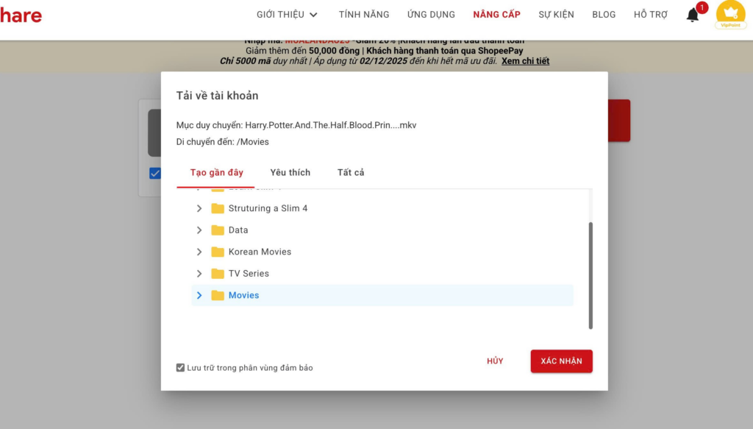The width and height of the screenshot is (753, 429).
Task: Click the Struturing a Slim 4 folder icon
Action: click(x=218, y=208)
